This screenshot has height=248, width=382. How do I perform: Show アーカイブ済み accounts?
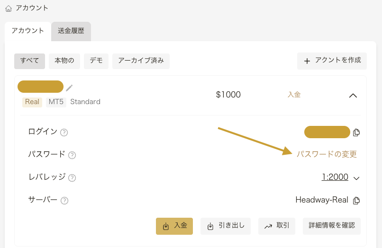pos(141,61)
